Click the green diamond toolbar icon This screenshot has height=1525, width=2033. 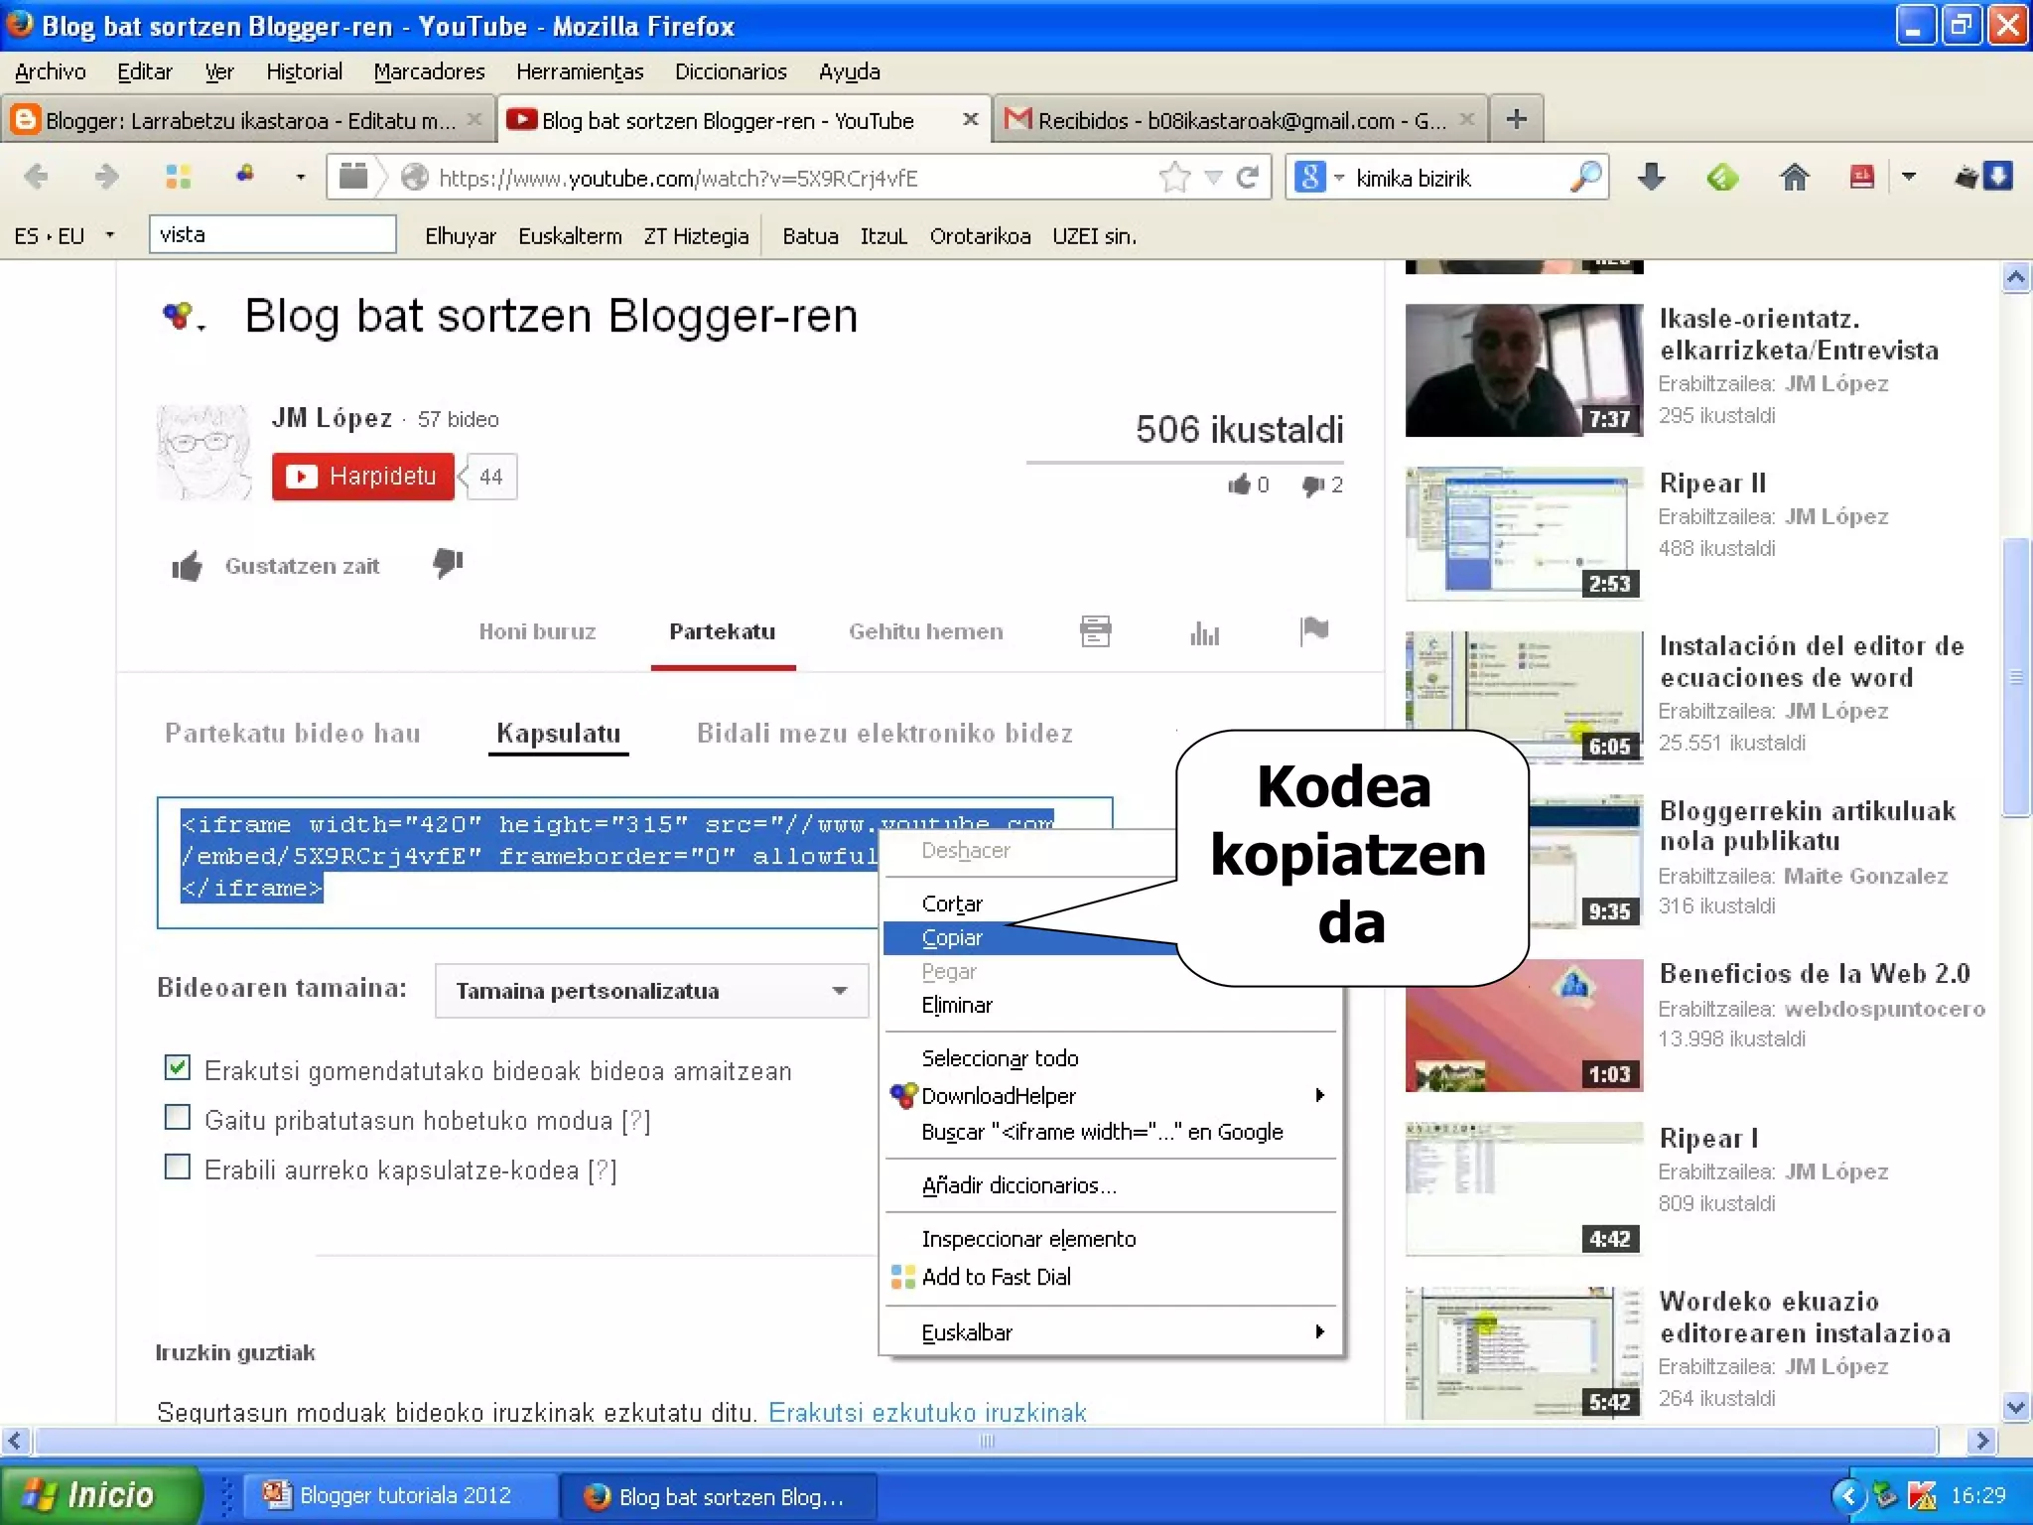[1722, 178]
